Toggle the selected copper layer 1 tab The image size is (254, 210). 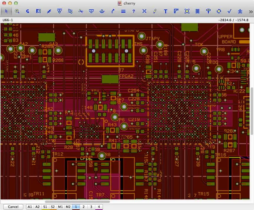tap(76, 207)
